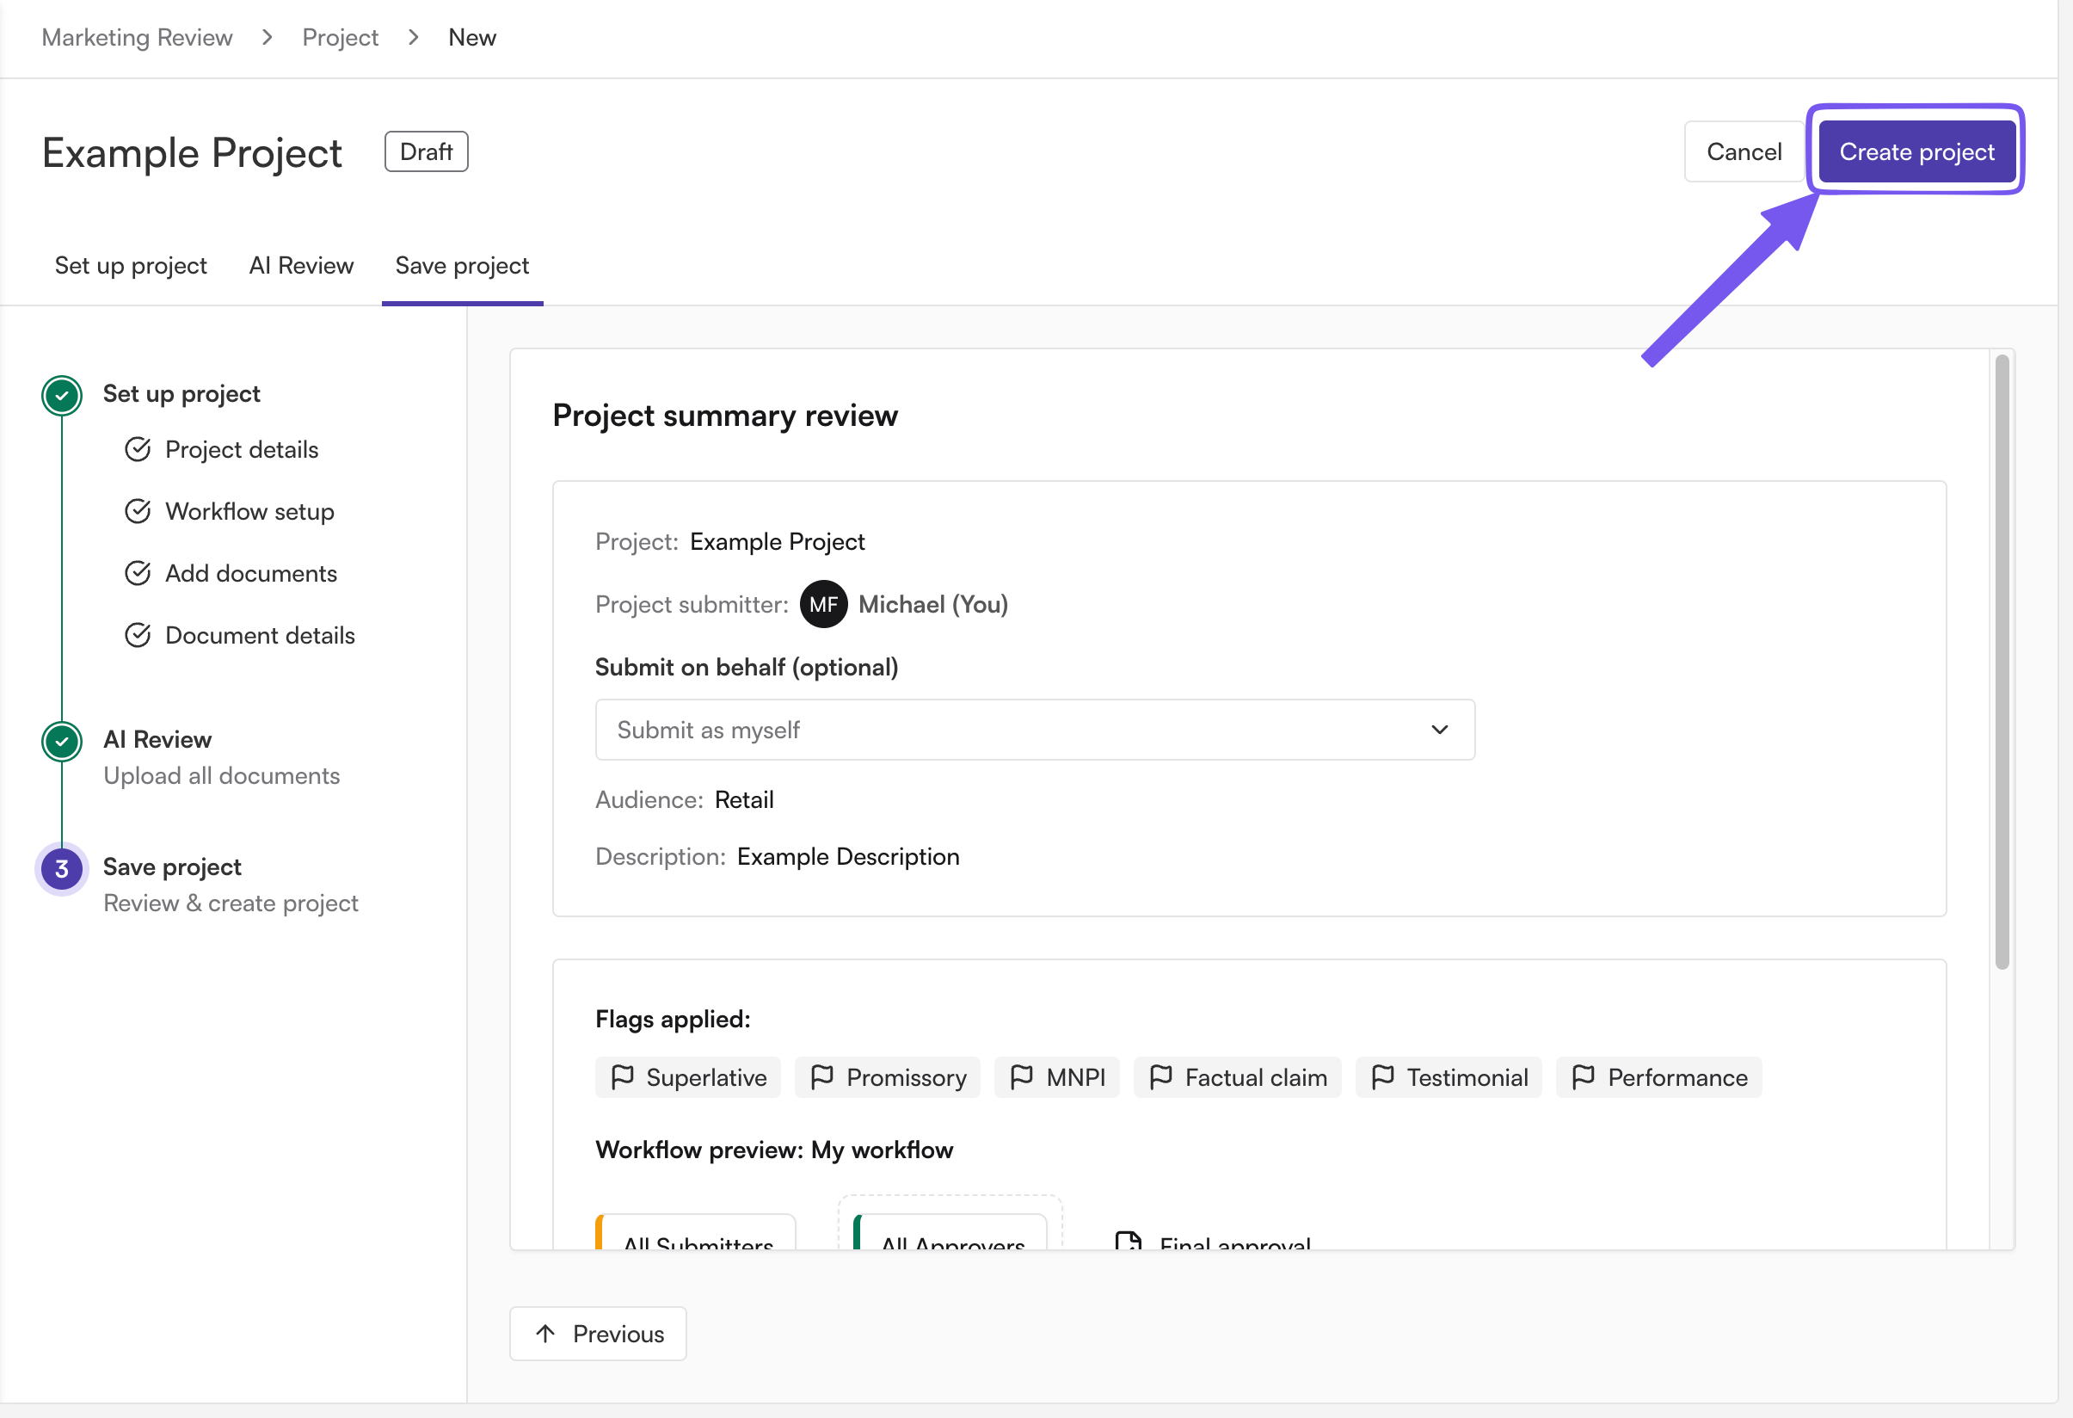Open the Marketing Review breadcrumb
Viewport: 2073px width, 1418px height.
click(x=138, y=38)
